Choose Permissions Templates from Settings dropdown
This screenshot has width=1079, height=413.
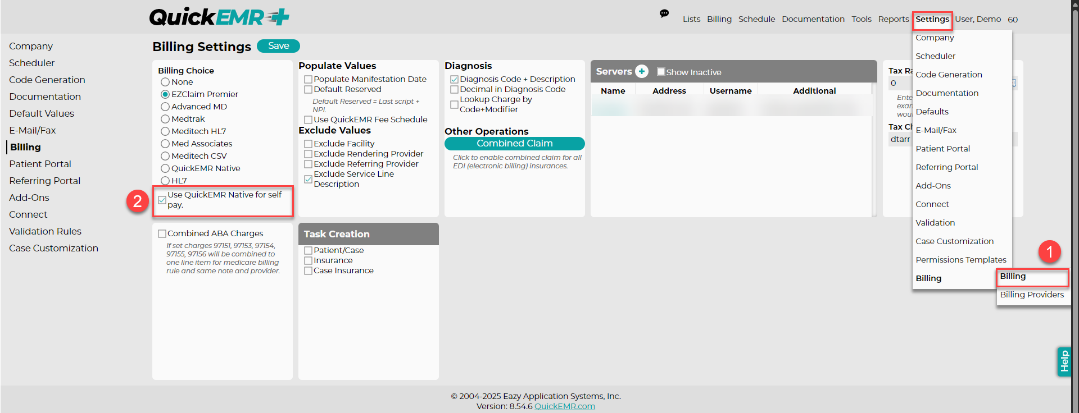coord(961,260)
